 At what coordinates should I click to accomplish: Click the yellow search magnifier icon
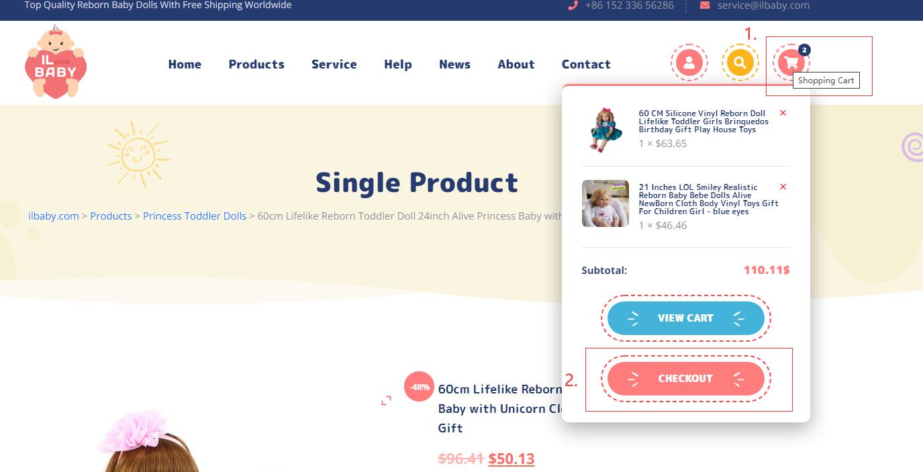740,63
